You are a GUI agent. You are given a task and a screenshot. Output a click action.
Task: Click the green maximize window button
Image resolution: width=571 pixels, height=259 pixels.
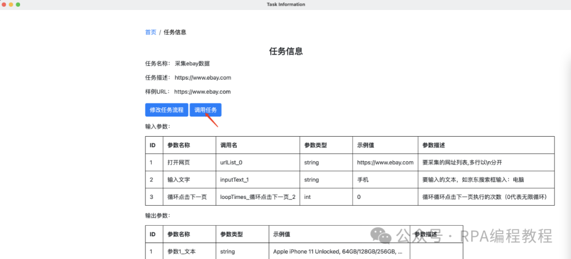[x=18, y=4]
